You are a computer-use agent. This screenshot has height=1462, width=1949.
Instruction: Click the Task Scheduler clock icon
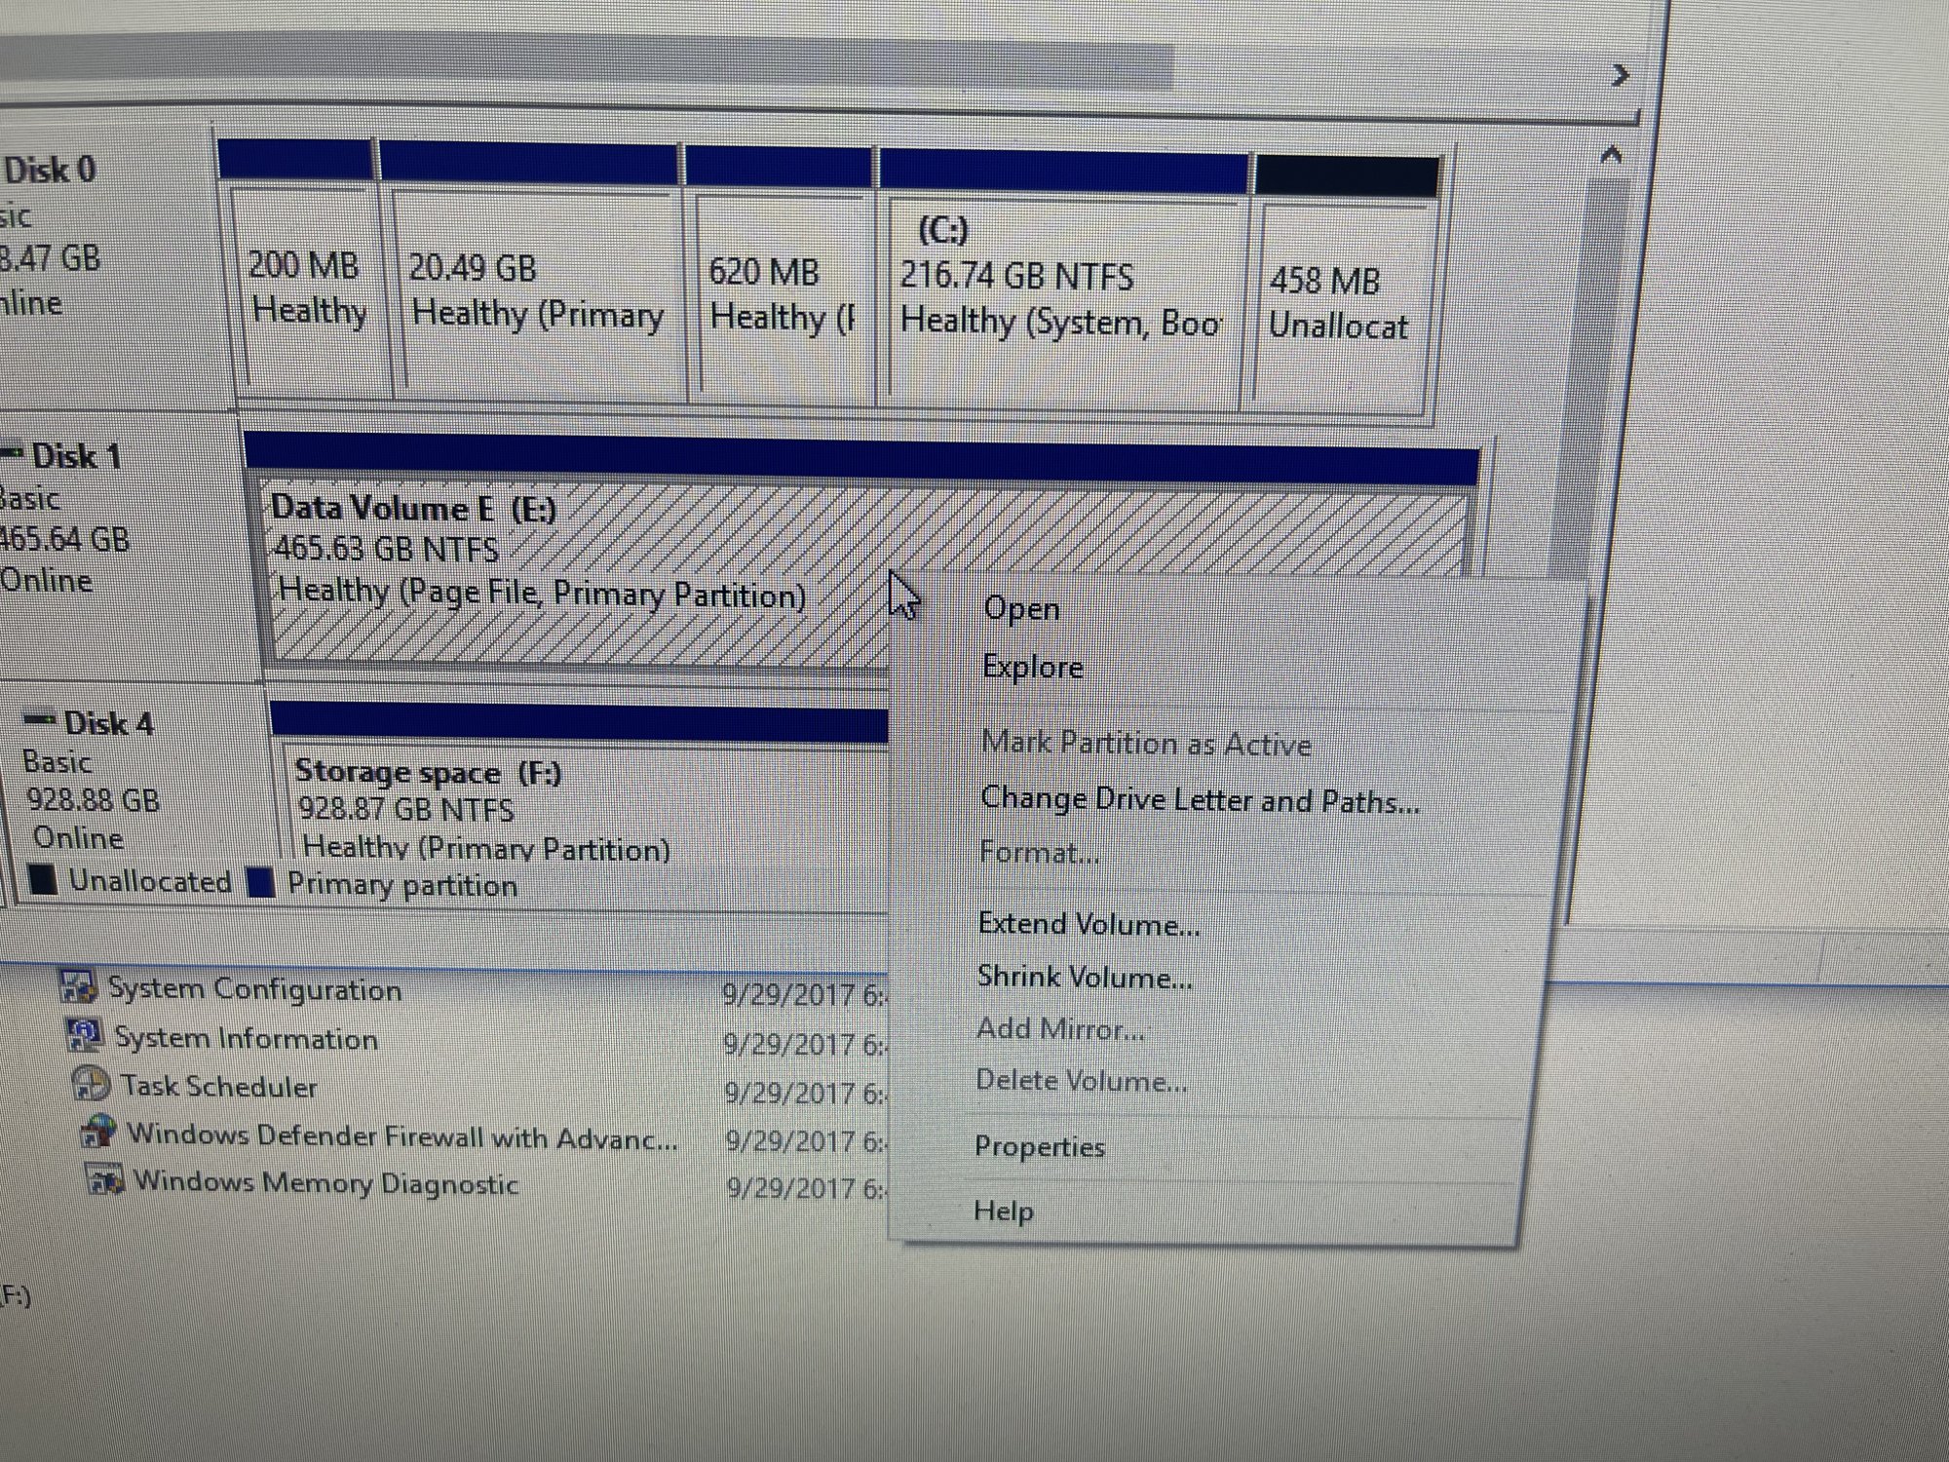(x=91, y=1084)
